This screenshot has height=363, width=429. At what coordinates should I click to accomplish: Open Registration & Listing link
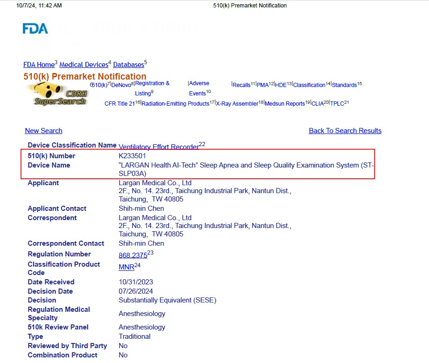(152, 88)
